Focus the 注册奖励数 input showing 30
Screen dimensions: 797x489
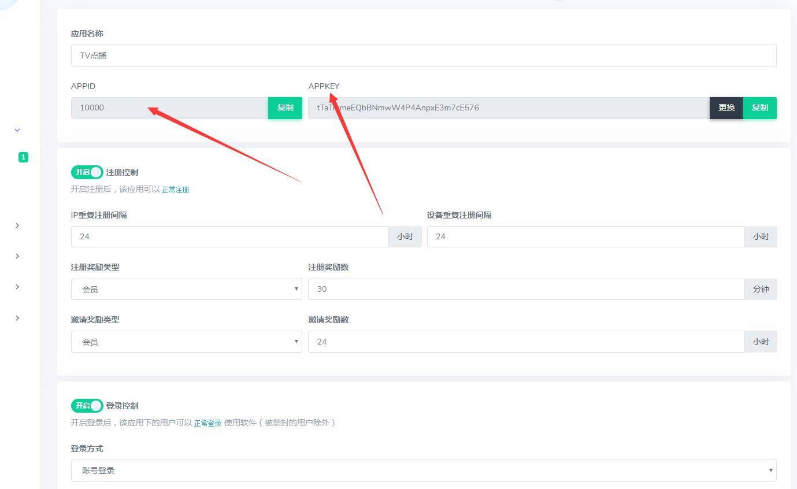click(526, 289)
